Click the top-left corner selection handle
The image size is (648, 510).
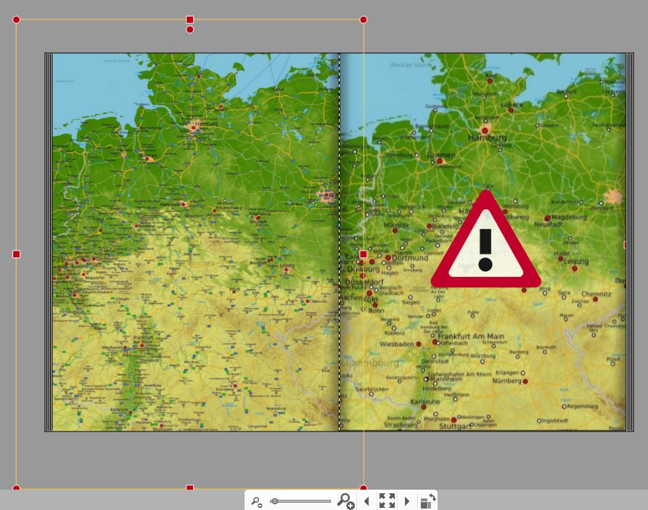point(17,20)
